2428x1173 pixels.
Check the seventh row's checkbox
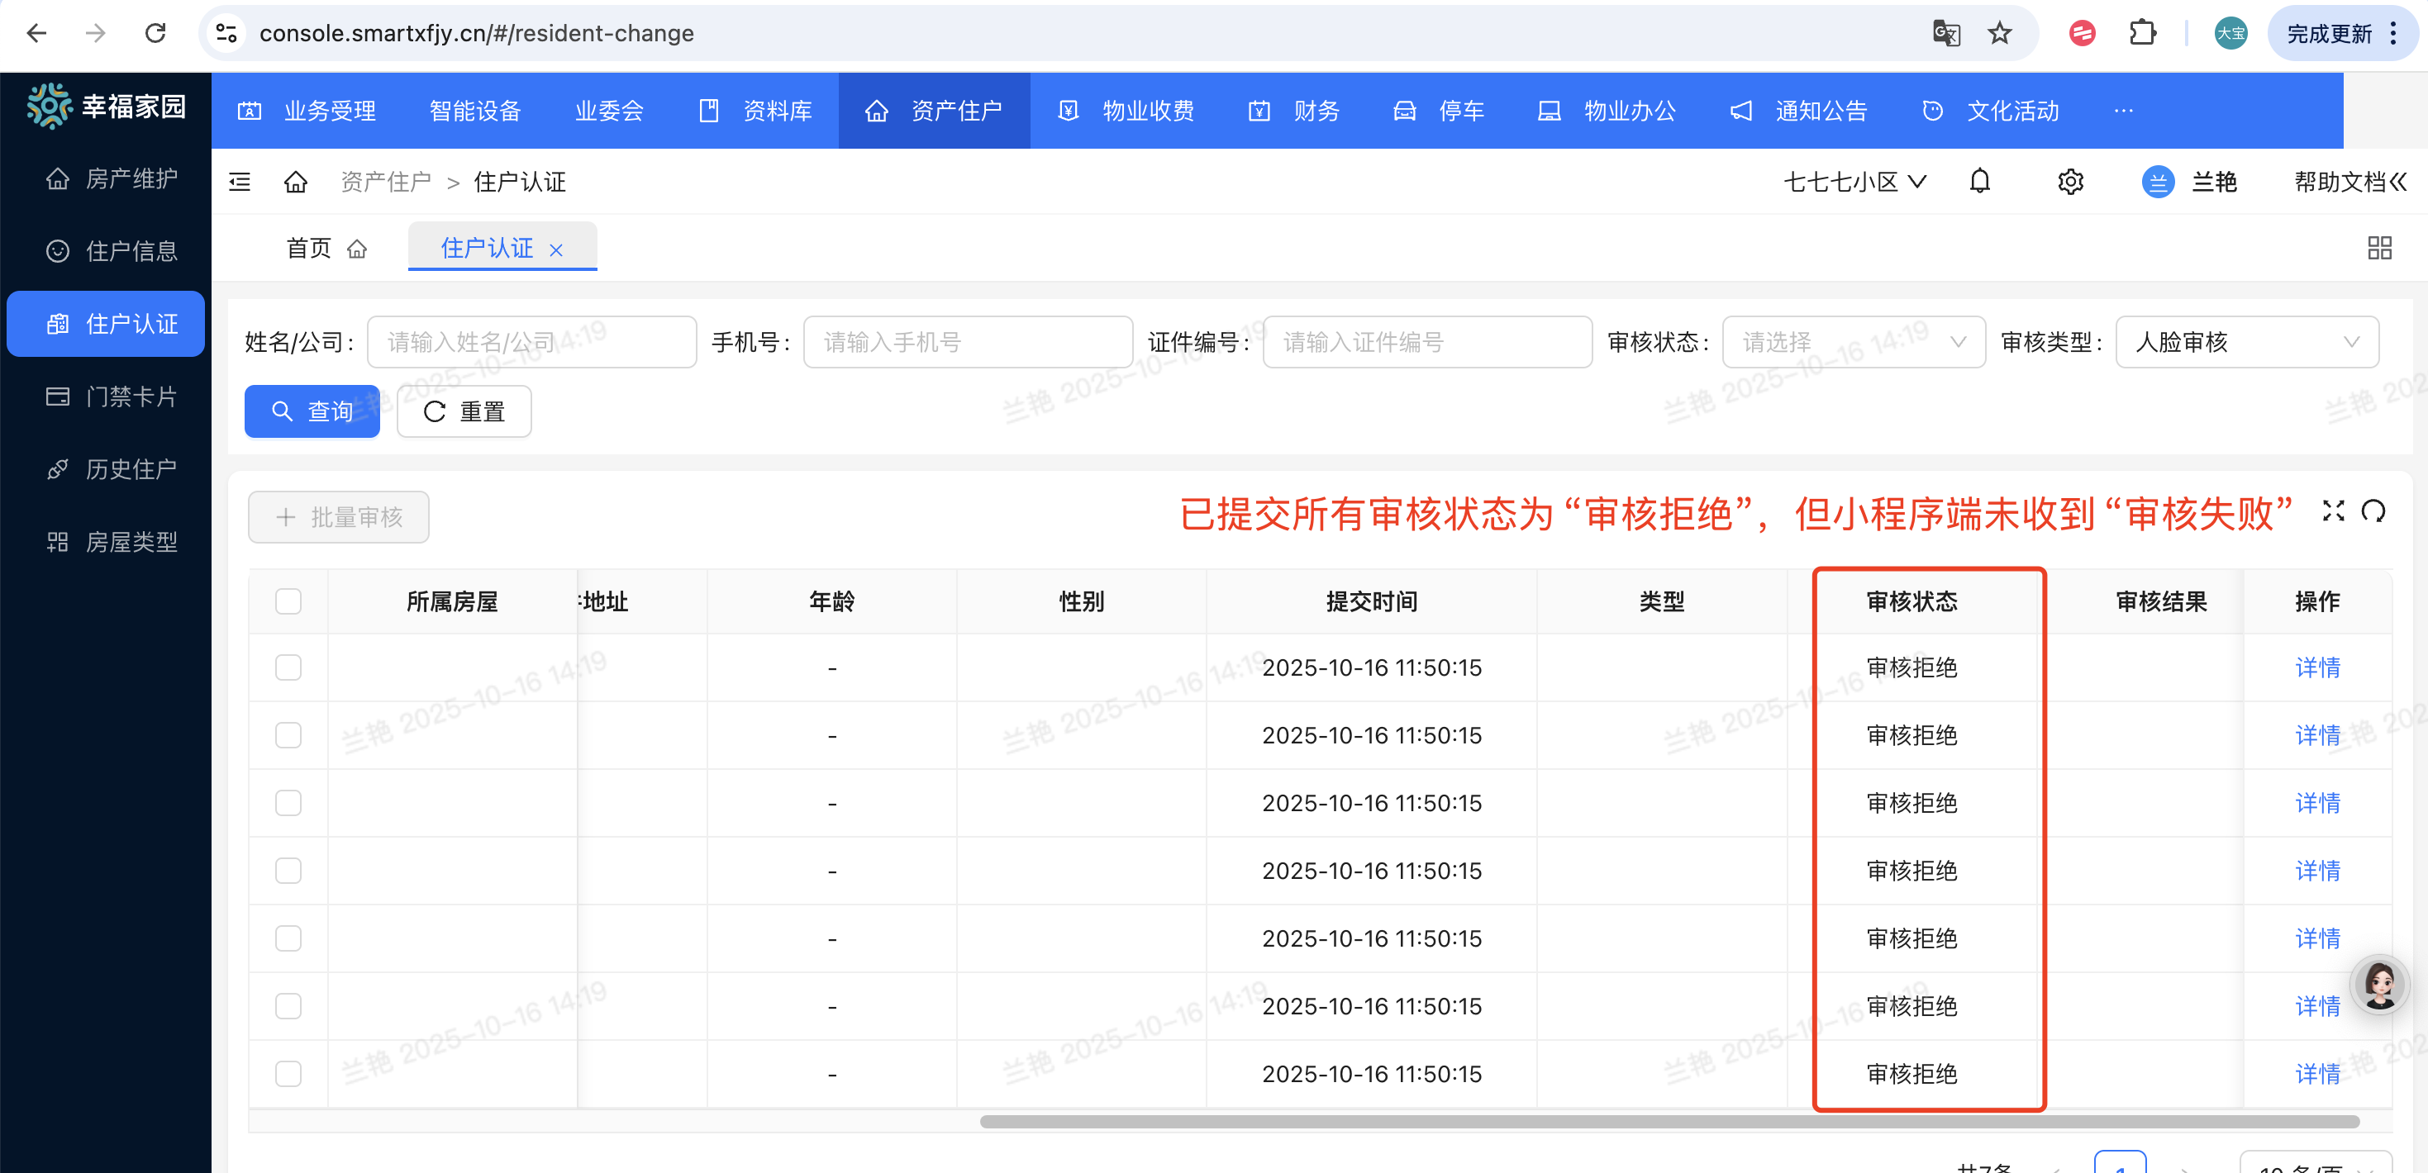click(288, 1074)
